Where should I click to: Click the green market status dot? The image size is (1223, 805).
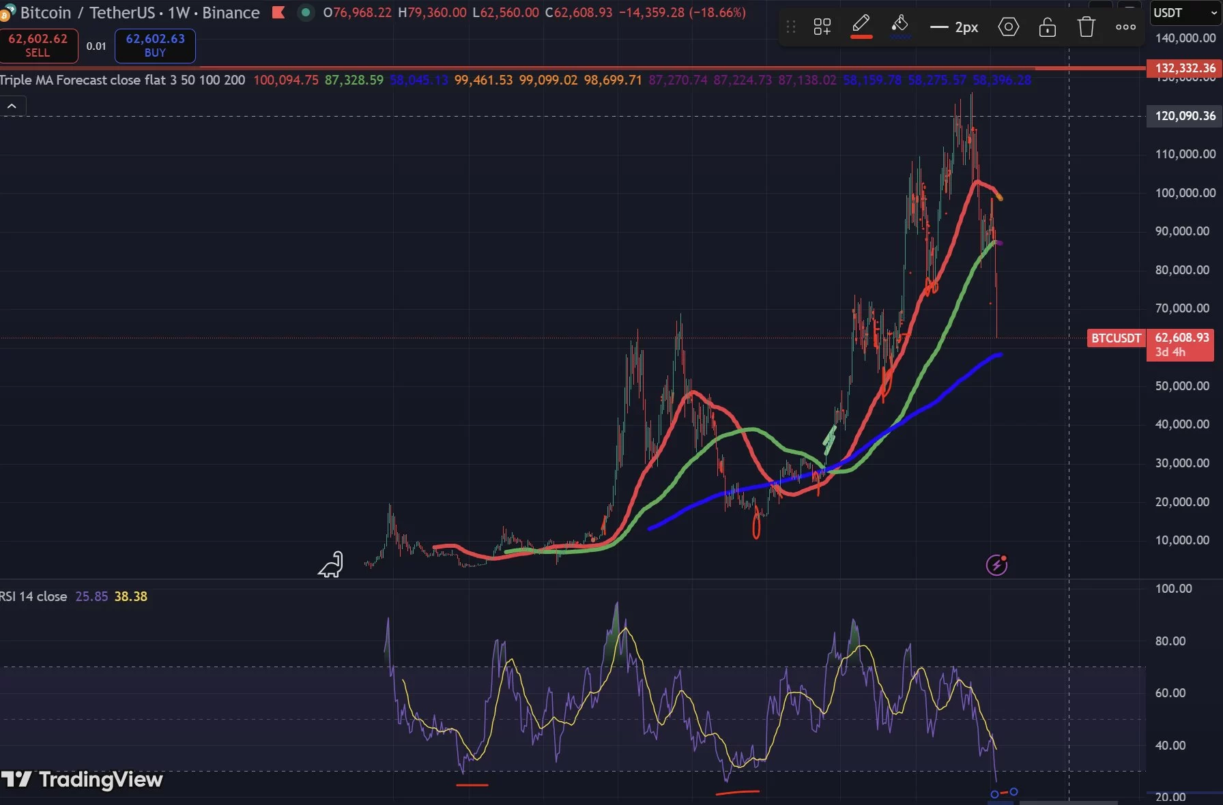[306, 12]
